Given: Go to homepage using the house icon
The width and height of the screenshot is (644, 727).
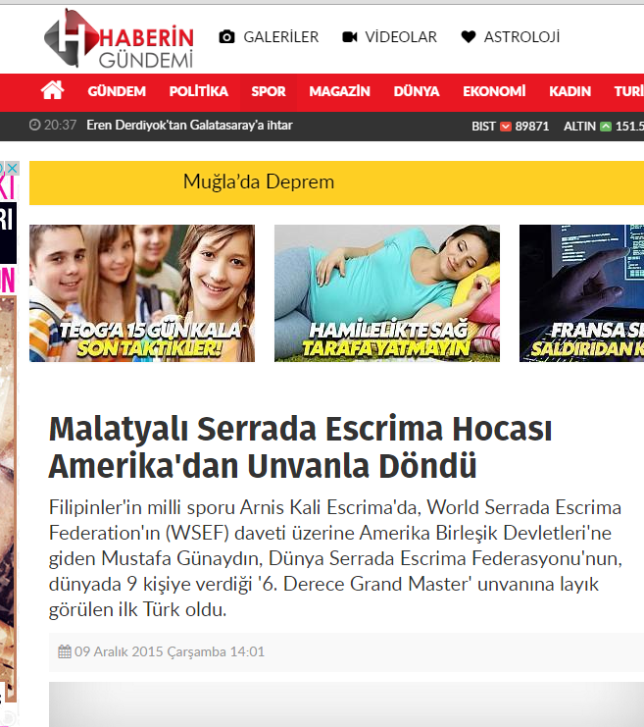Looking at the screenshot, I should coord(52,91).
